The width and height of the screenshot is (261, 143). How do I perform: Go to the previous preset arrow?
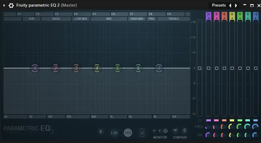click(x=230, y=5)
